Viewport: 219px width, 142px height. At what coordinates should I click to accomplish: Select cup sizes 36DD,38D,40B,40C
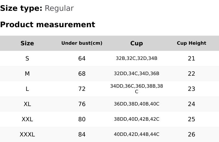[136, 104]
